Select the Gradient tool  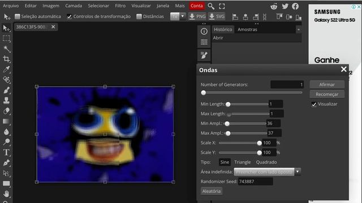[6, 121]
